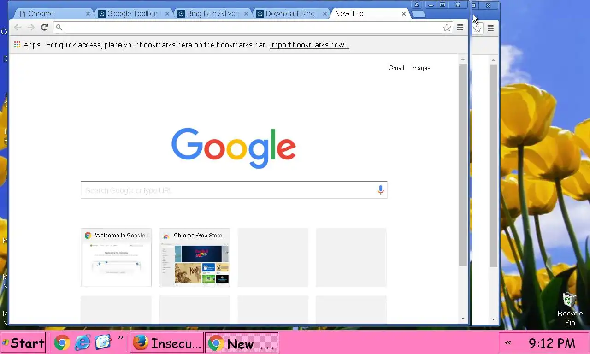
Task: Bookmark this page with the star icon
Action: point(447,28)
